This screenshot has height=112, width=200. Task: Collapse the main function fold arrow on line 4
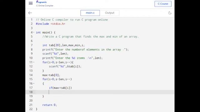coord(34,32)
